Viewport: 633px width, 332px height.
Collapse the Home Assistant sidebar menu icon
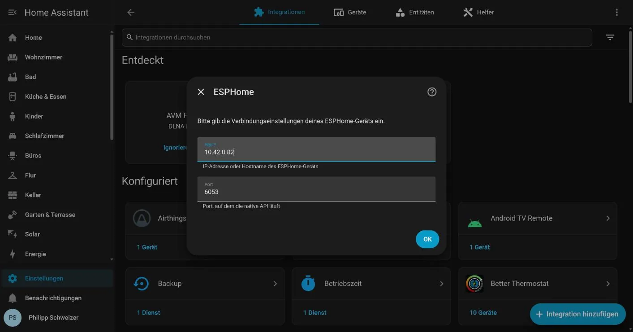pos(13,13)
